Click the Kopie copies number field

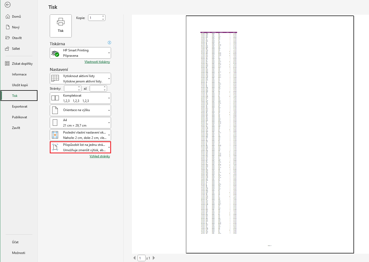pos(95,18)
